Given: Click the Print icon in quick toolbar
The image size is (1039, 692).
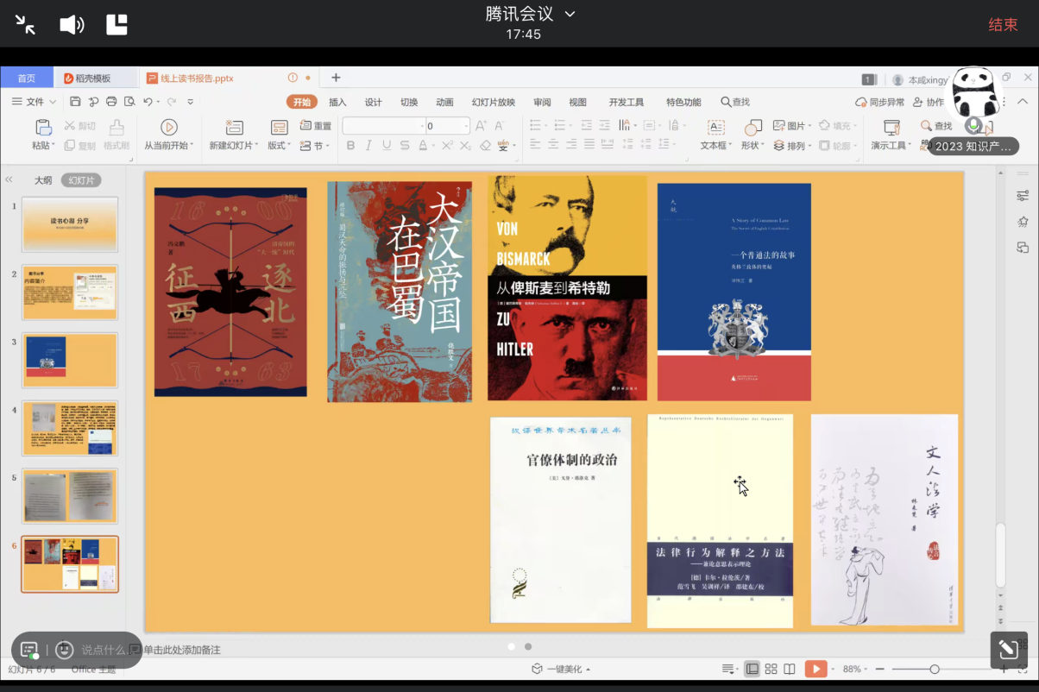Looking at the screenshot, I should [x=111, y=102].
